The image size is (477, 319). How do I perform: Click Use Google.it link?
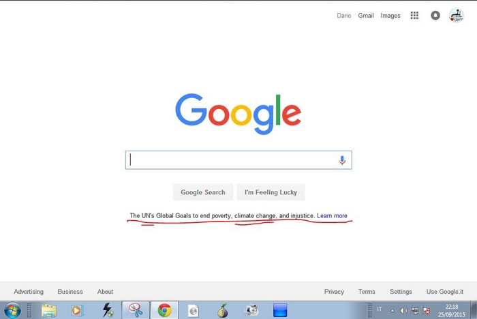[445, 291]
